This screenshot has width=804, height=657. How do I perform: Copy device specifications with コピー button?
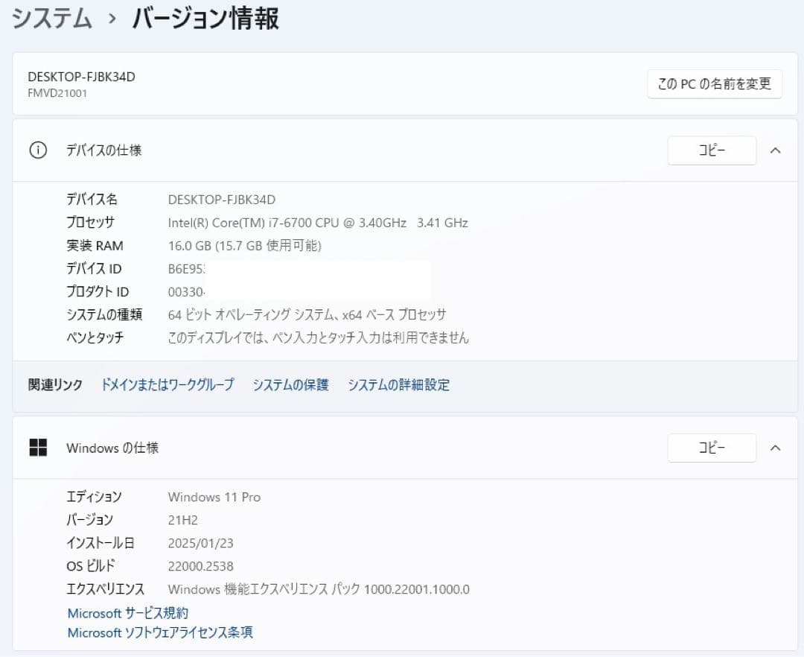coord(712,150)
